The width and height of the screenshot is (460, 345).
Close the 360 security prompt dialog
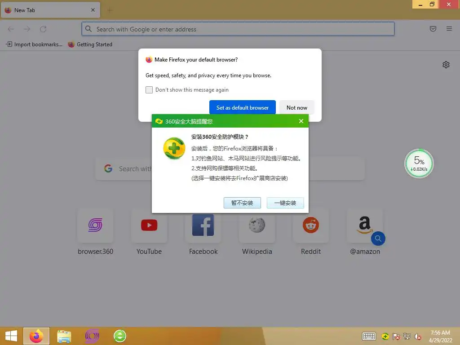coord(301,121)
